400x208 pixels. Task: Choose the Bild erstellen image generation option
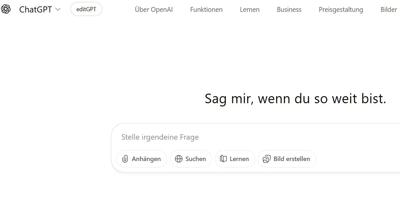click(287, 159)
